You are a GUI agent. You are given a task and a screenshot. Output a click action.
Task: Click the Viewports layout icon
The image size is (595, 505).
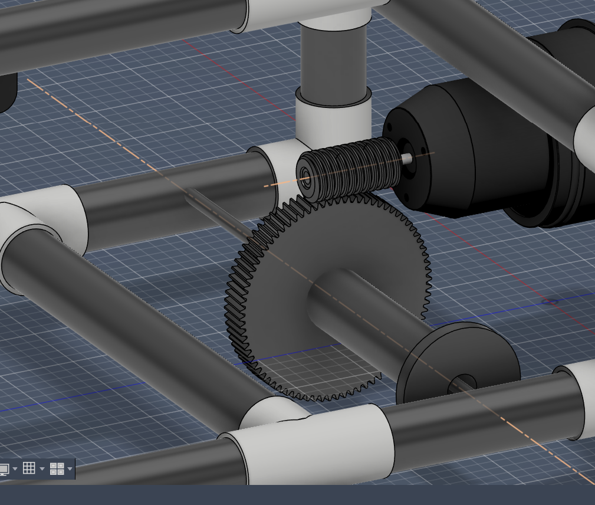57,469
